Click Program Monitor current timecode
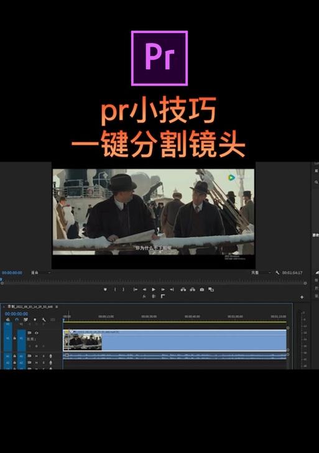 click(12, 272)
